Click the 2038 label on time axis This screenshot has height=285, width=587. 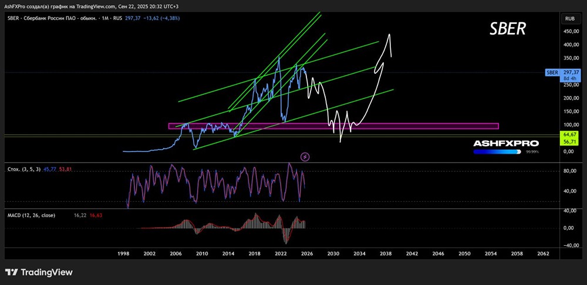click(386, 253)
